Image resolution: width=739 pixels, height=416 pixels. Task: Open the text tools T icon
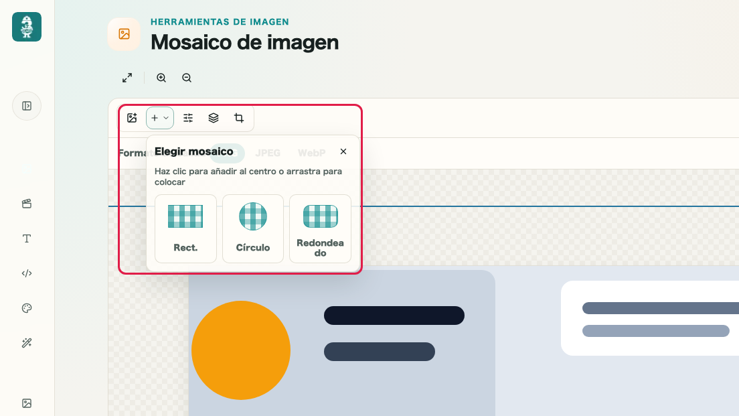[27, 238]
